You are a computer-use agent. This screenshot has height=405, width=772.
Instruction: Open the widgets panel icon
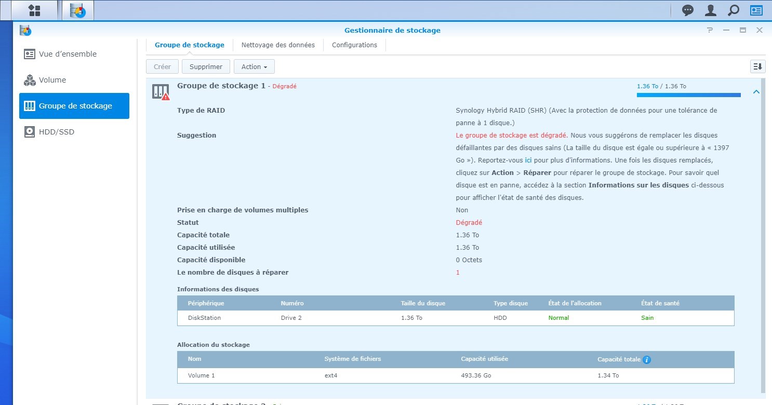tap(756, 10)
